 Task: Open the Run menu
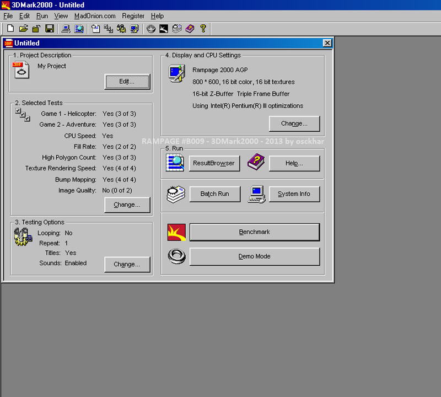pos(42,16)
